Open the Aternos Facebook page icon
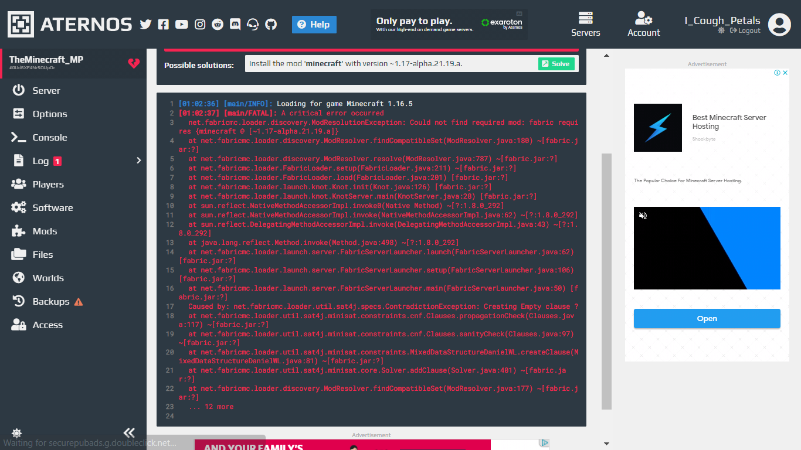Viewport: 801px width, 450px height. pos(164,24)
